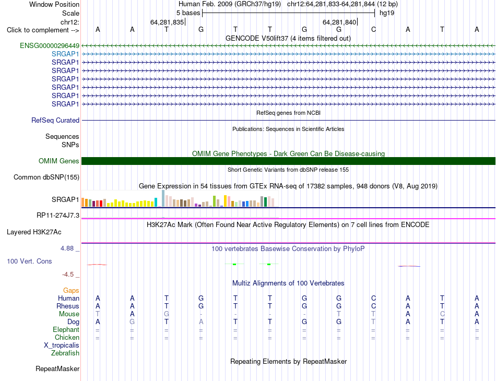This screenshot has width=496, height=381.
Task: Click the green ENSG00000296449 arrowed transcript line
Action: 288,46
